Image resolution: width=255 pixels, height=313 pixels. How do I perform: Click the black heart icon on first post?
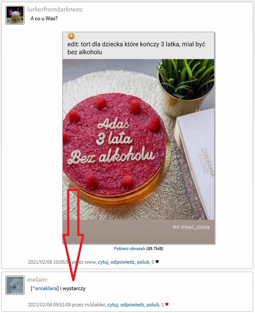coord(157,261)
